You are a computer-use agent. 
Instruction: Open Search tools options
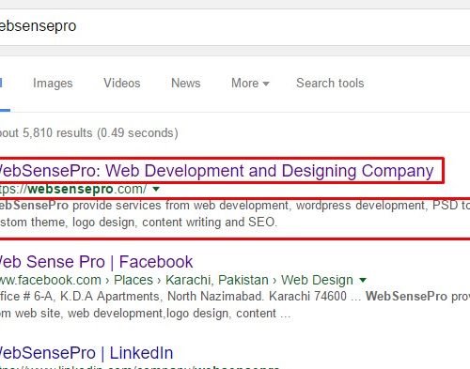(x=330, y=84)
